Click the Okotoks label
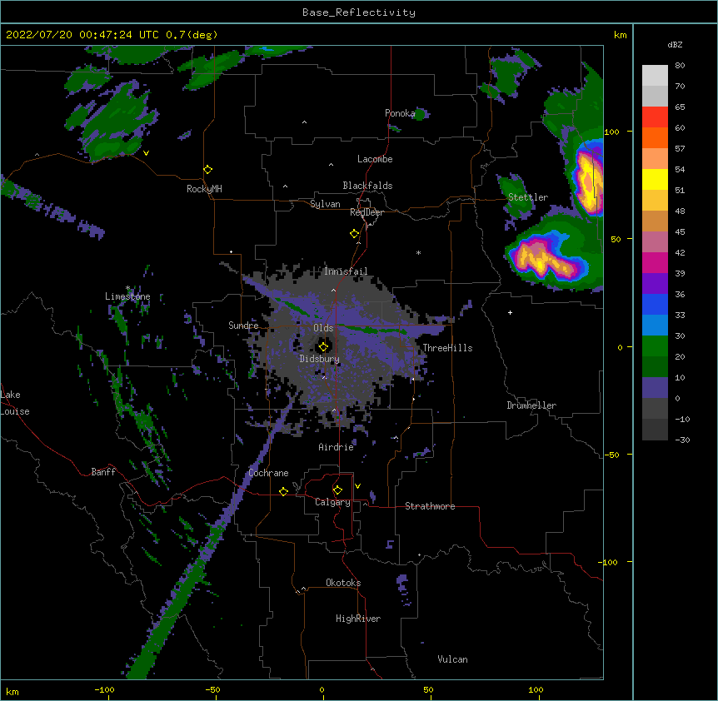 coord(343,583)
